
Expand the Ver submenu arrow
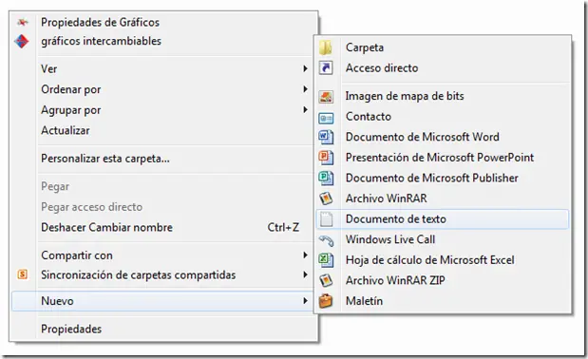[x=305, y=68]
